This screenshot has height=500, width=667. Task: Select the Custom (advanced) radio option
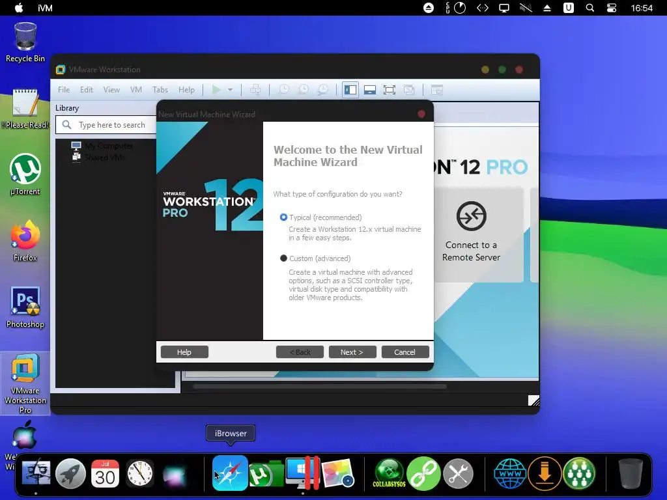[x=283, y=258]
